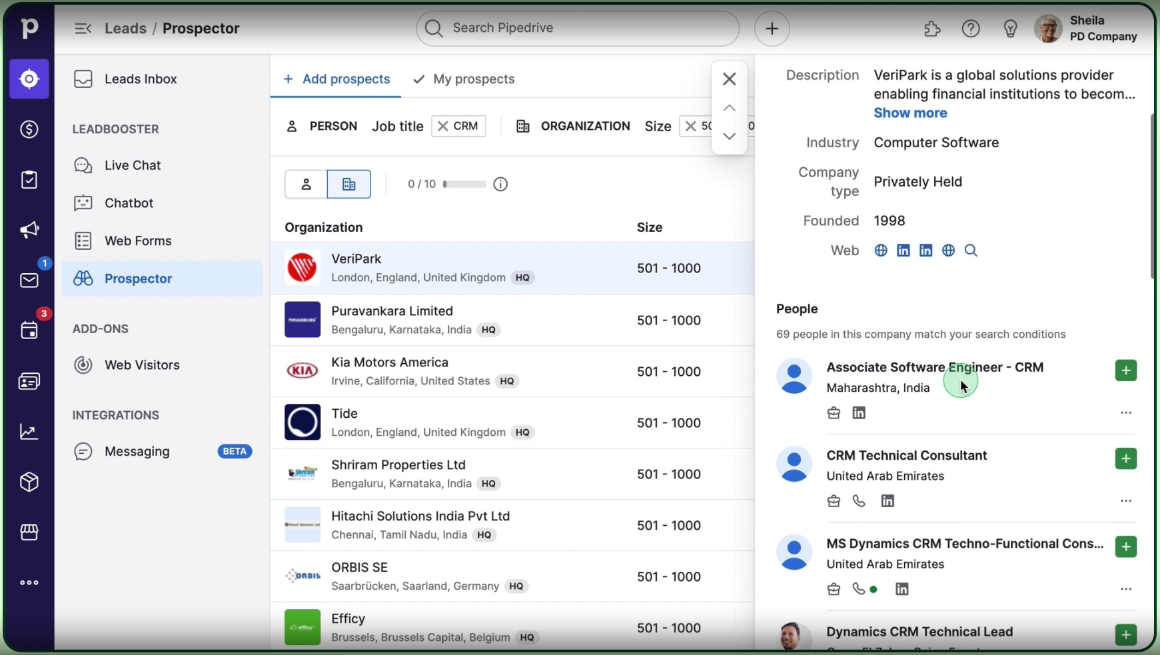Open Marketplace store icon in sidebar
This screenshot has height=655, width=1160.
(x=29, y=532)
